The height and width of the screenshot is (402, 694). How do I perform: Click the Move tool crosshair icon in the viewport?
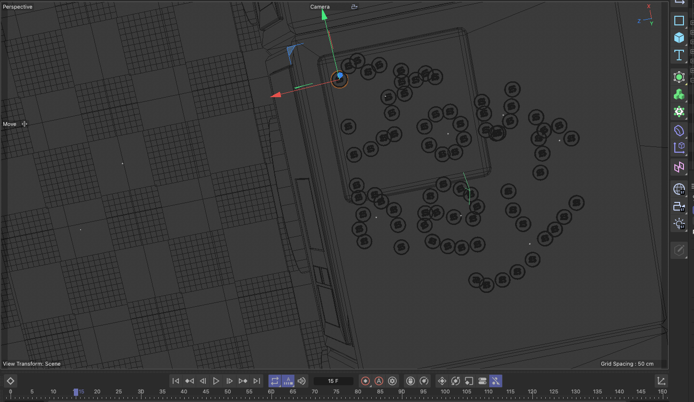[24, 124]
